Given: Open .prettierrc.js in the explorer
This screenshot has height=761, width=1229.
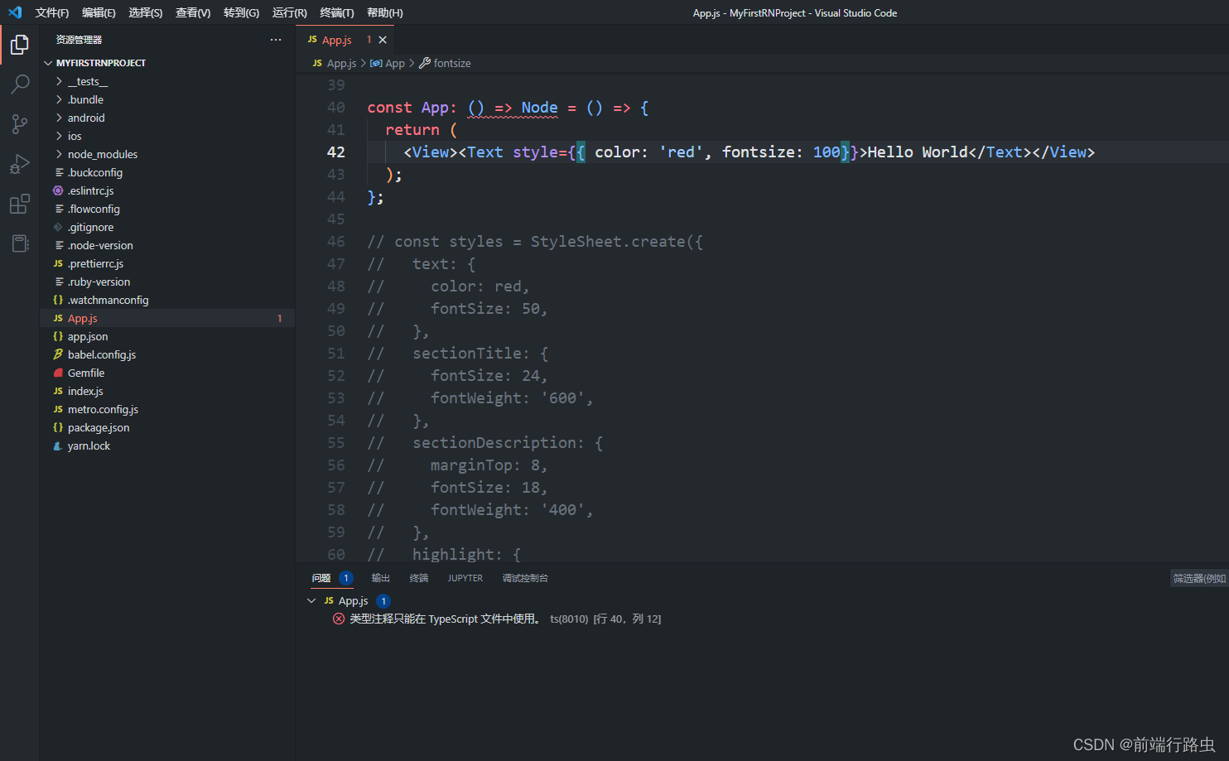Looking at the screenshot, I should coord(95,263).
